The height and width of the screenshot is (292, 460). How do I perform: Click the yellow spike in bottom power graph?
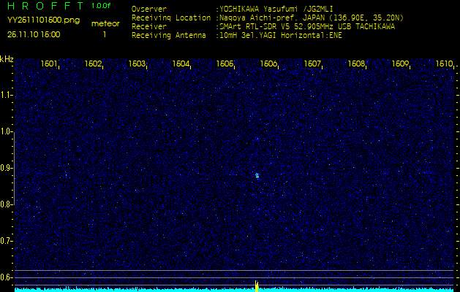tap(257, 285)
